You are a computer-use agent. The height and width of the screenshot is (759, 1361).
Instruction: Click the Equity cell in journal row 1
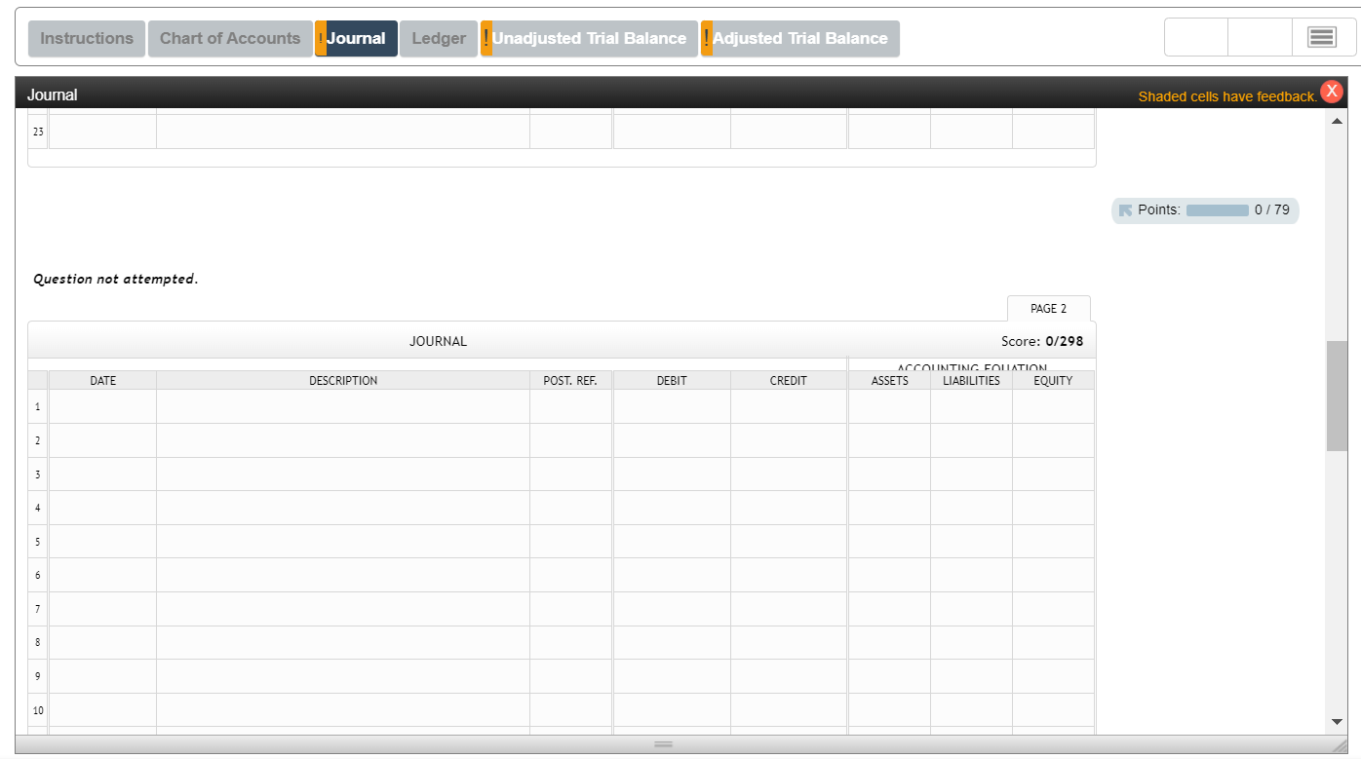pyautogui.click(x=1053, y=406)
